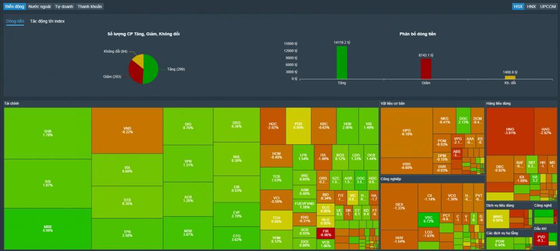Select the SHB 1.78% treemap tile
Image resolution: width=560 pixels, height=251 pixels.
[x=48, y=134]
